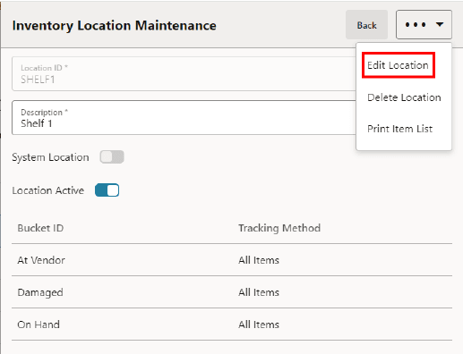The width and height of the screenshot is (463, 354).
Task: Sort by the Bucket ID column header
Action: (x=40, y=228)
